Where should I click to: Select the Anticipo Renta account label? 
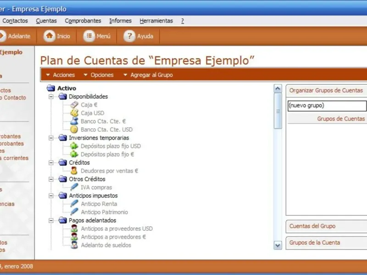(99, 204)
